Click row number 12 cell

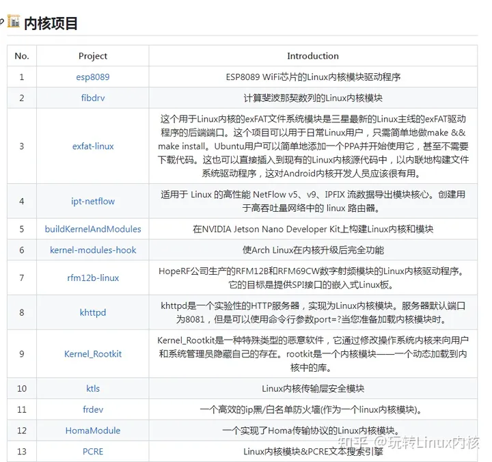[x=22, y=431]
